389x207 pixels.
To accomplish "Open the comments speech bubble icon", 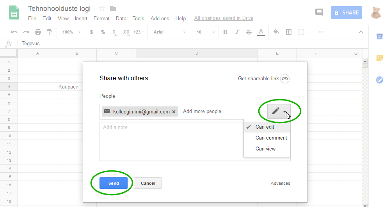I will (x=319, y=12).
